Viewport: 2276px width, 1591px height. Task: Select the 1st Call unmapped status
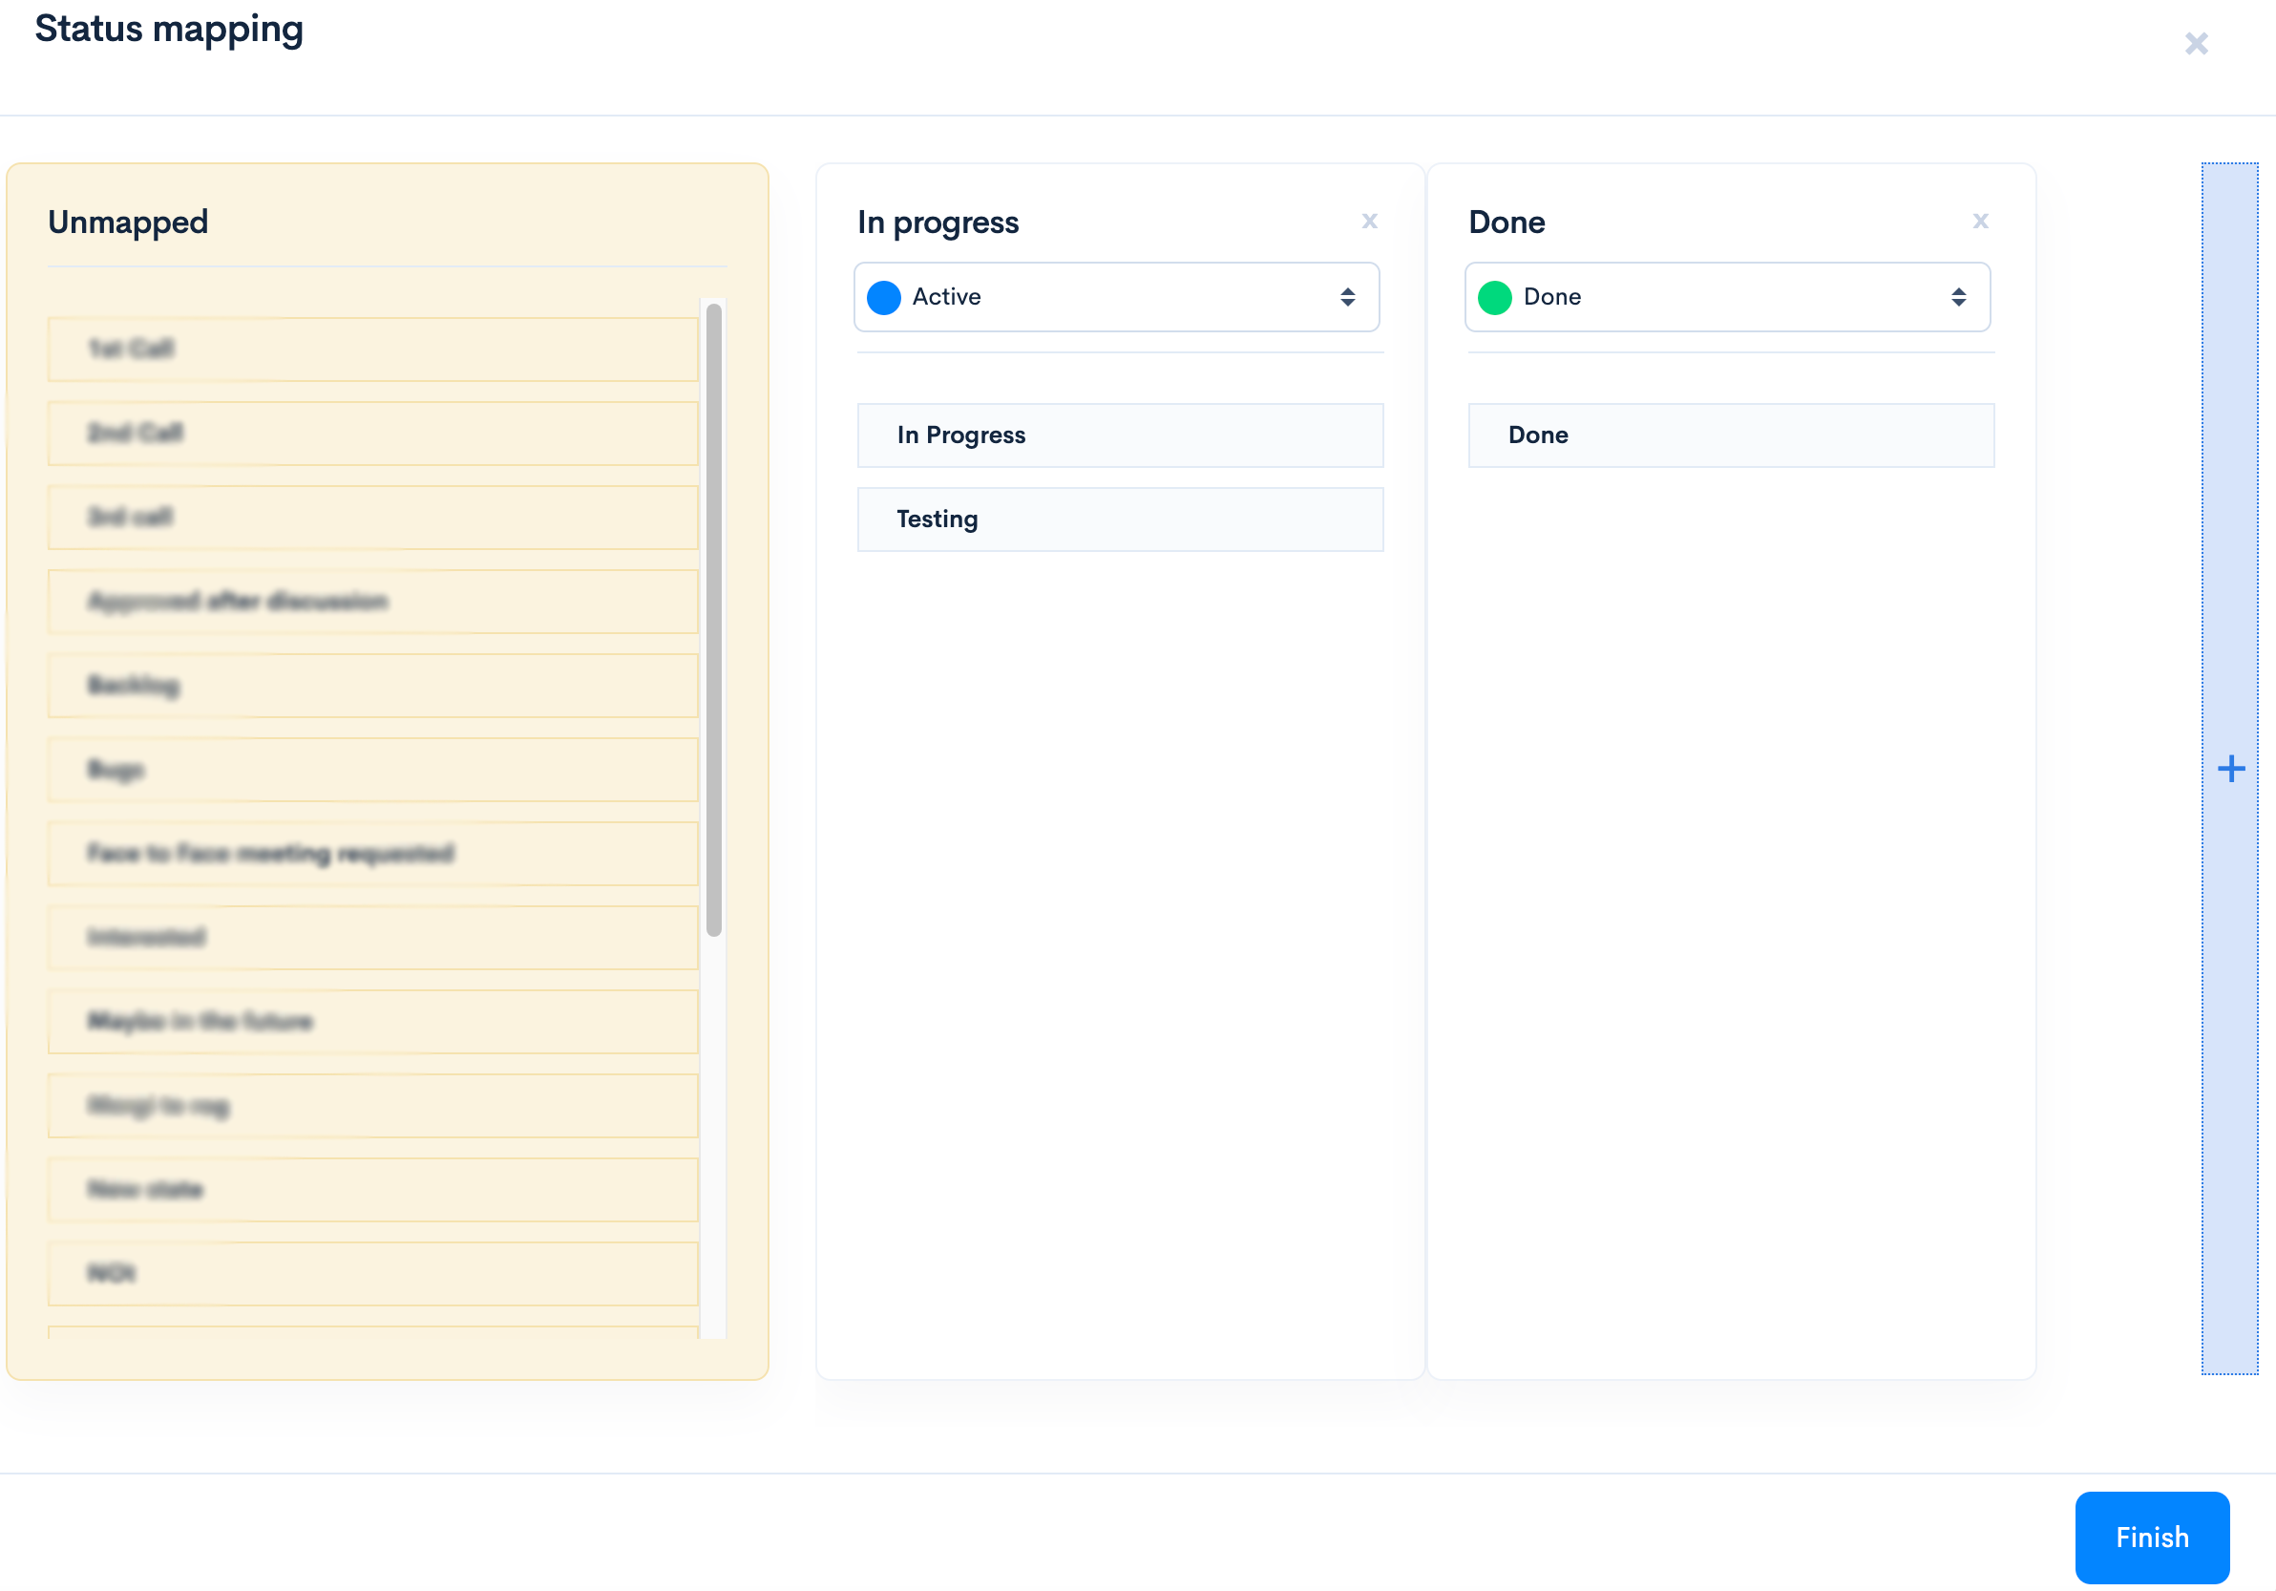371,349
